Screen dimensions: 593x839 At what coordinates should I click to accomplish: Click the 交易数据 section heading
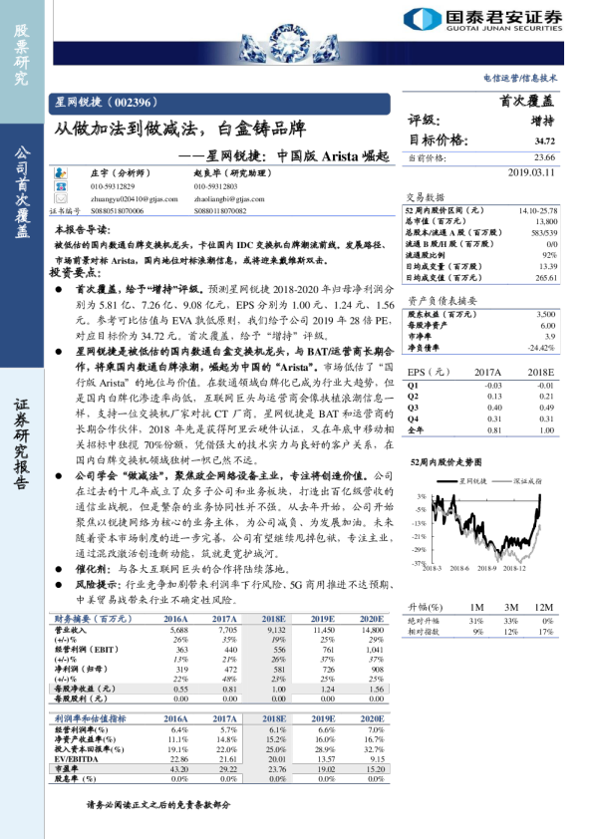[425, 197]
